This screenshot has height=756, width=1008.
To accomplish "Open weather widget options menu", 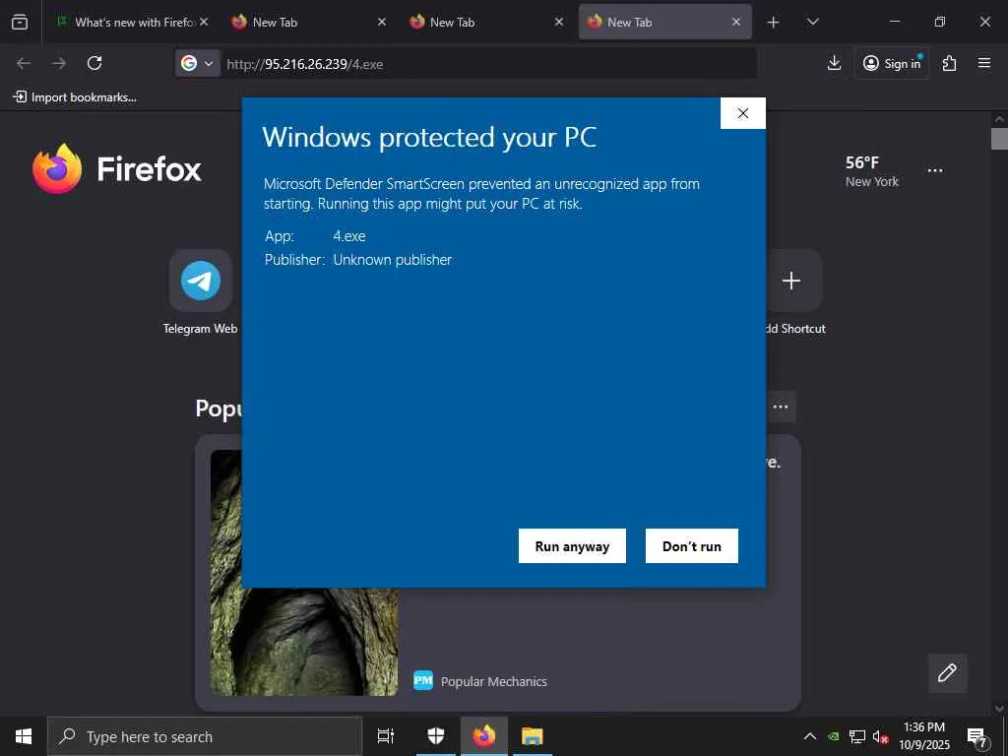I will tap(935, 171).
